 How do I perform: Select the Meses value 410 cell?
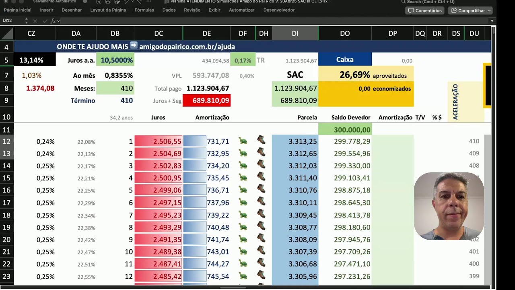coord(115,88)
